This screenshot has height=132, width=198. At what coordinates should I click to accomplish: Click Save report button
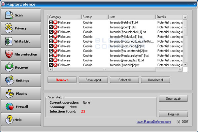click(x=93, y=80)
